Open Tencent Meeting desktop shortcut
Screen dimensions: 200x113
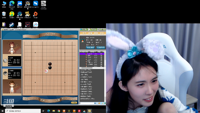coord(20,4)
